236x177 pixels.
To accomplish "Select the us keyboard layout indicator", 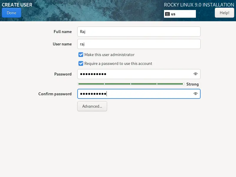I will 180,14.
